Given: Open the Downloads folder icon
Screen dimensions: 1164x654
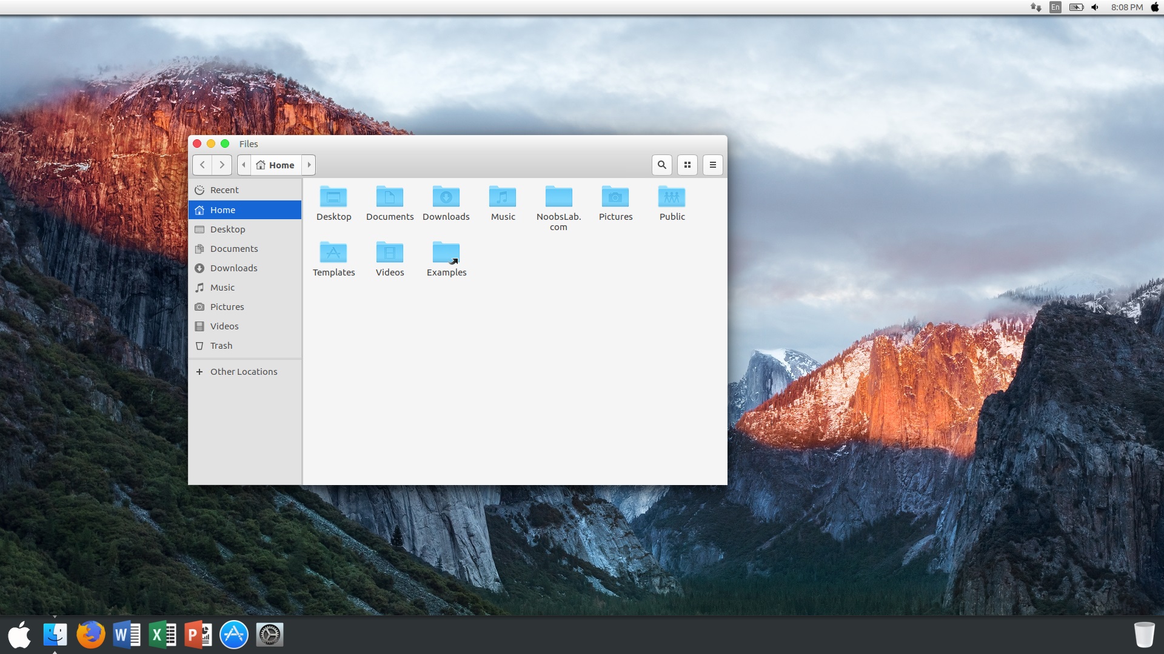Looking at the screenshot, I should pyautogui.click(x=446, y=197).
